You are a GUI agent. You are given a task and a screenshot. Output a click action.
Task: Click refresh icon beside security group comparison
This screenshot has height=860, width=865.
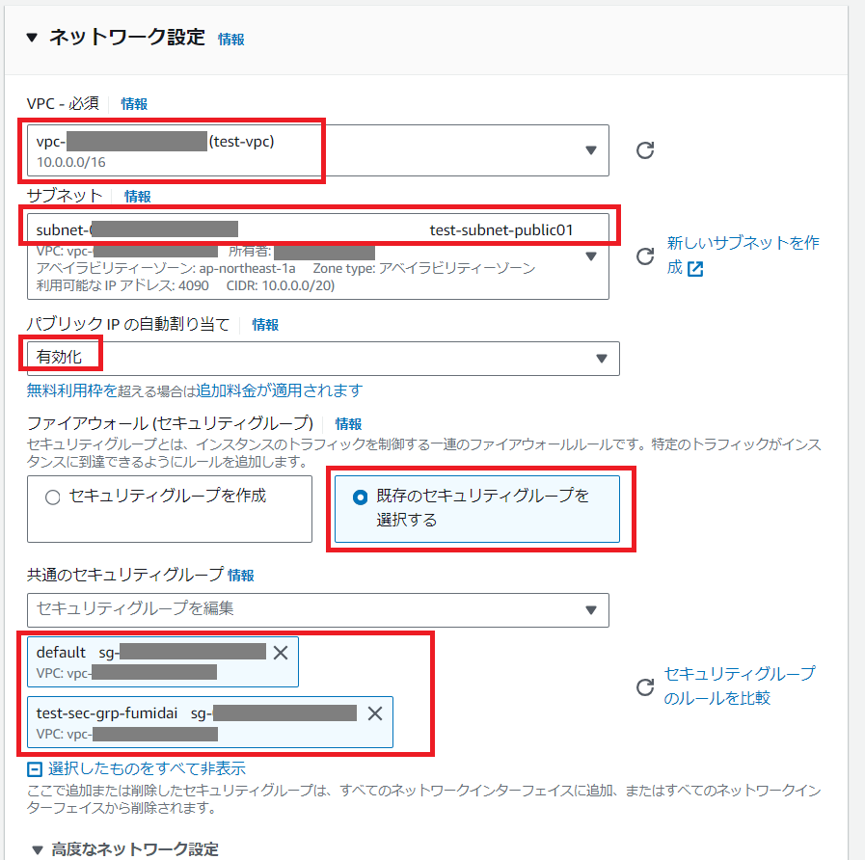646,686
